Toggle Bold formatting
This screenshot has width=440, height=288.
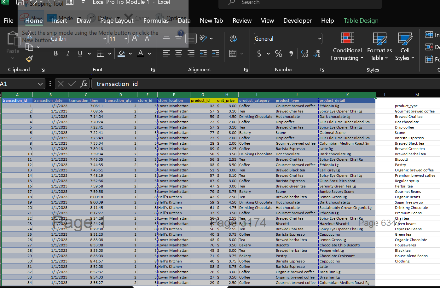56,53
